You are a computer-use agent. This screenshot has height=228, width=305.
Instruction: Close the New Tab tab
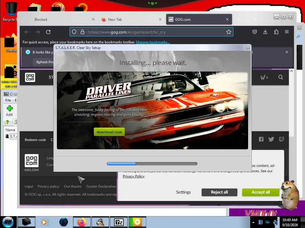tap(160, 19)
